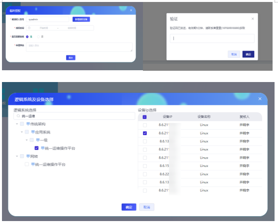Image resolution: width=278 pixels, height=224 pixels.
Task: Click the 新增授权设备 button
Action: (81, 19)
